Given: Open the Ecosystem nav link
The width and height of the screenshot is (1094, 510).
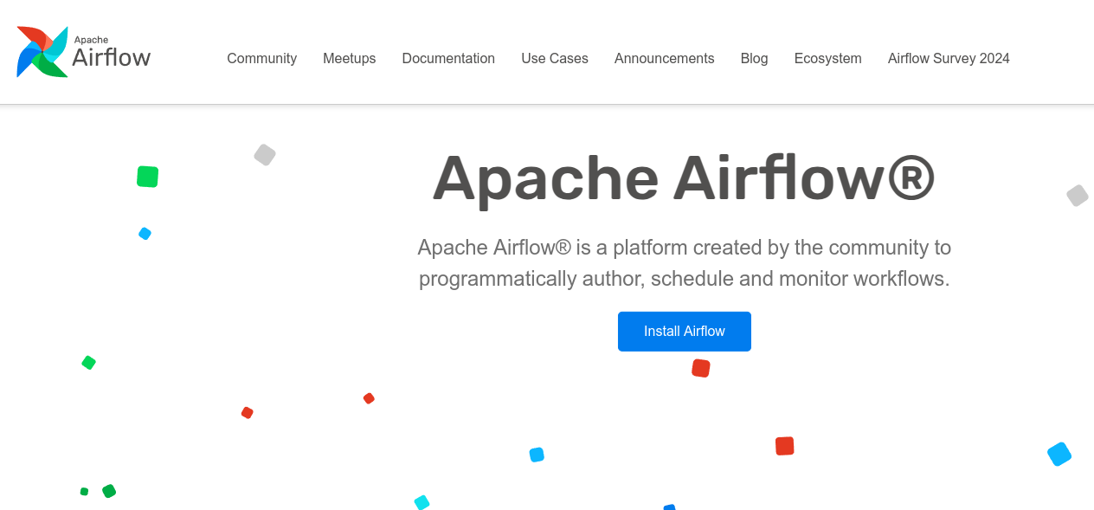Looking at the screenshot, I should pyautogui.click(x=828, y=59).
